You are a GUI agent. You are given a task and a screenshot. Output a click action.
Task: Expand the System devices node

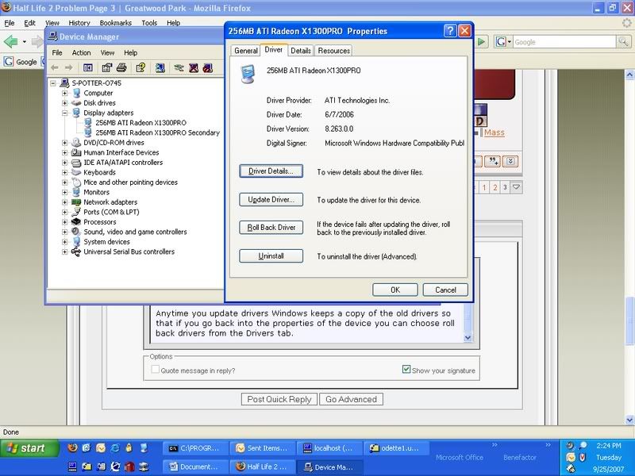point(64,242)
